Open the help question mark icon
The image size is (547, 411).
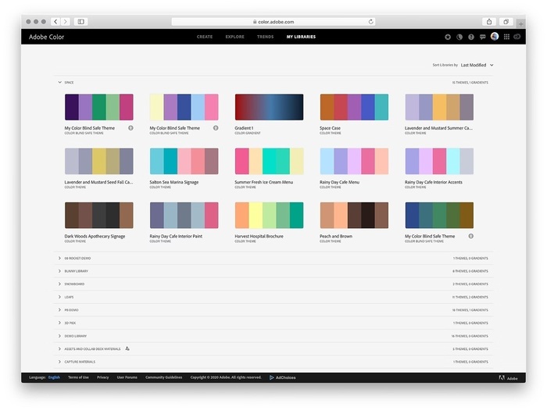tap(471, 37)
